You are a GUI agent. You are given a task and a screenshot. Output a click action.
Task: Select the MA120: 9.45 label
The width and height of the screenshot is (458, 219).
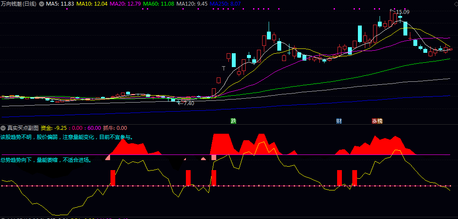[x=192, y=4]
